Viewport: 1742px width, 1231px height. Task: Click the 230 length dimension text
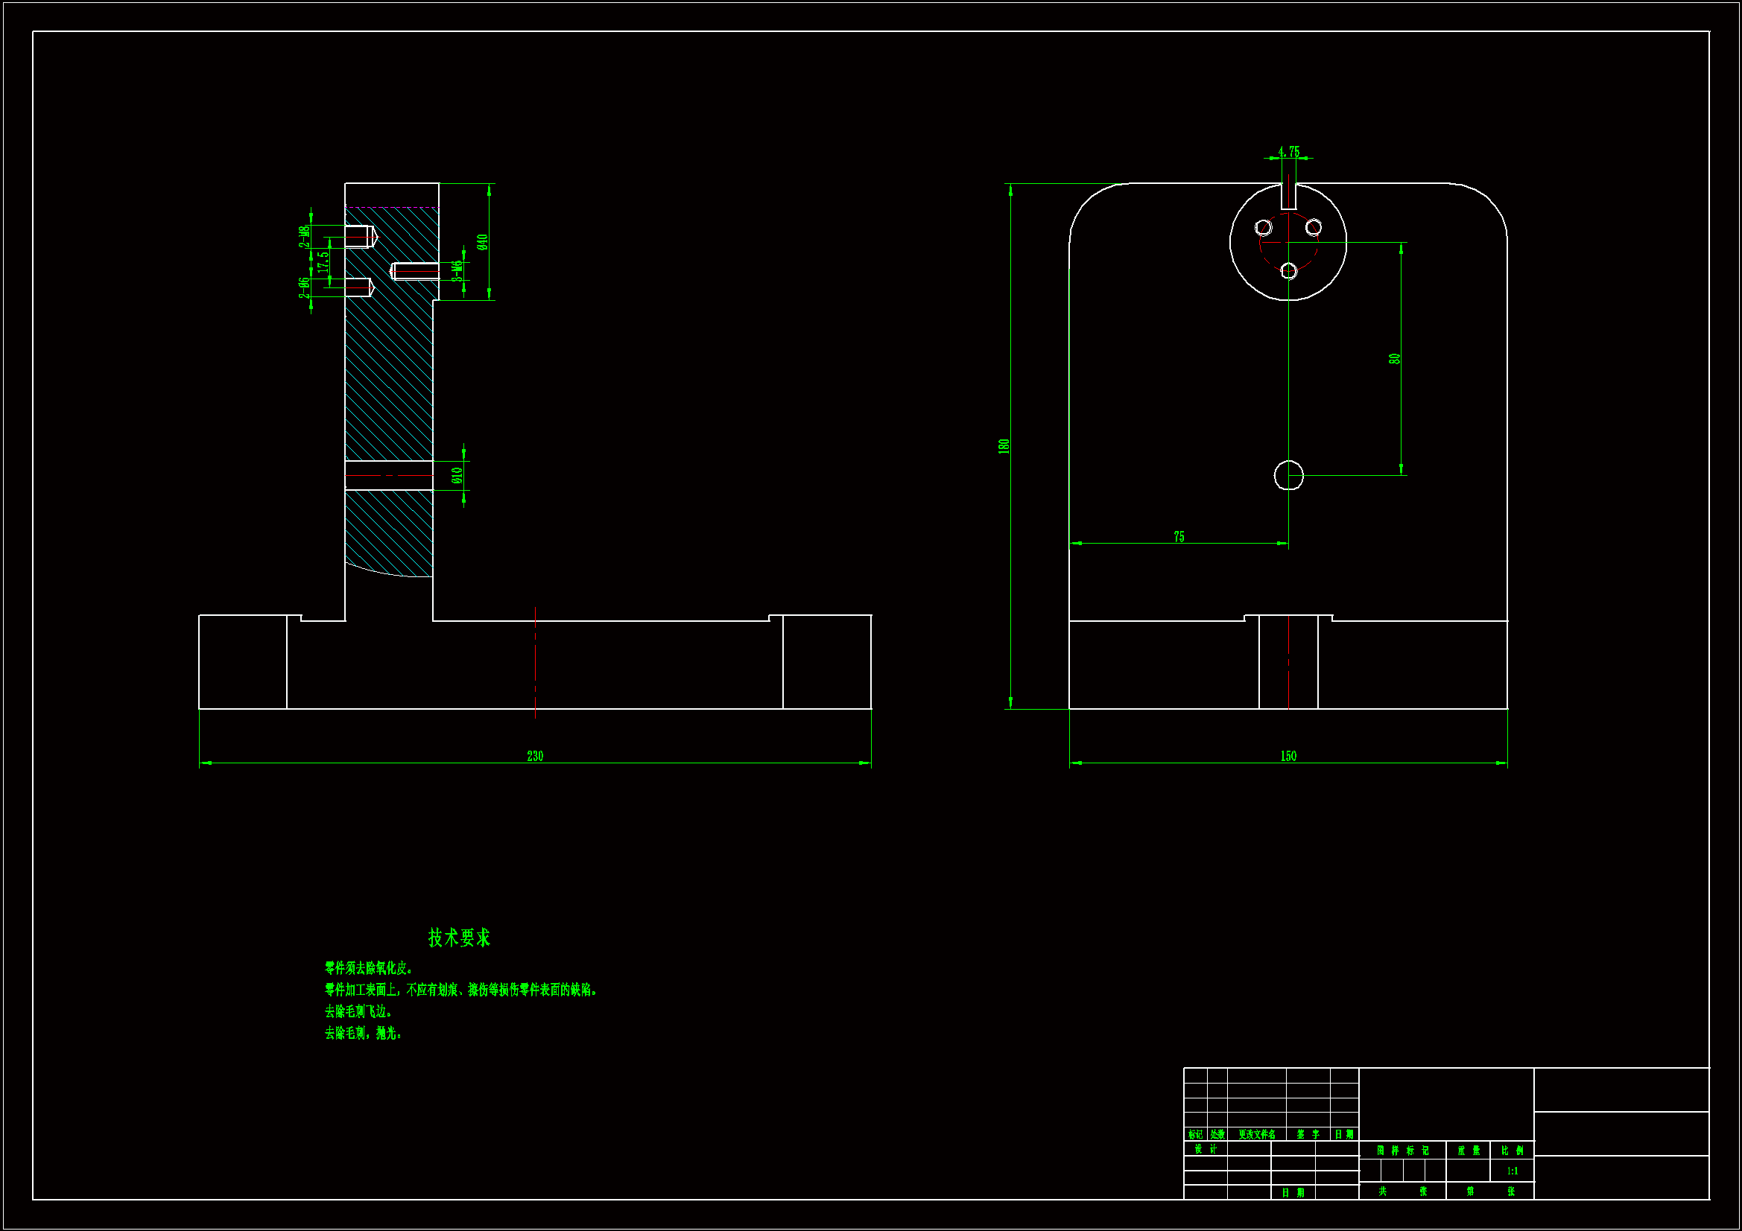pyautogui.click(x=535, y=756)
